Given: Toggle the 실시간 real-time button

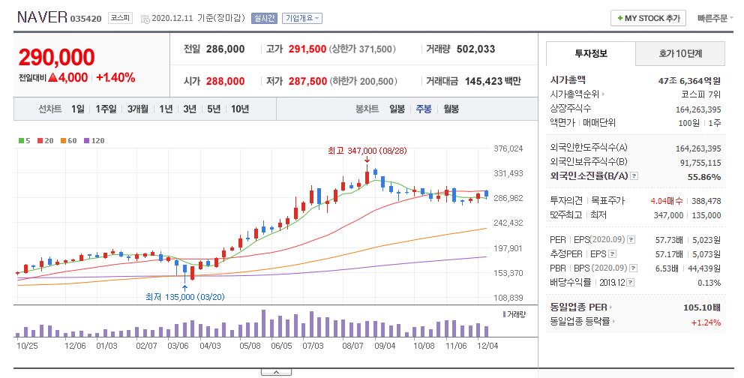Looking at the screenshot, I should tap(264, 19).
